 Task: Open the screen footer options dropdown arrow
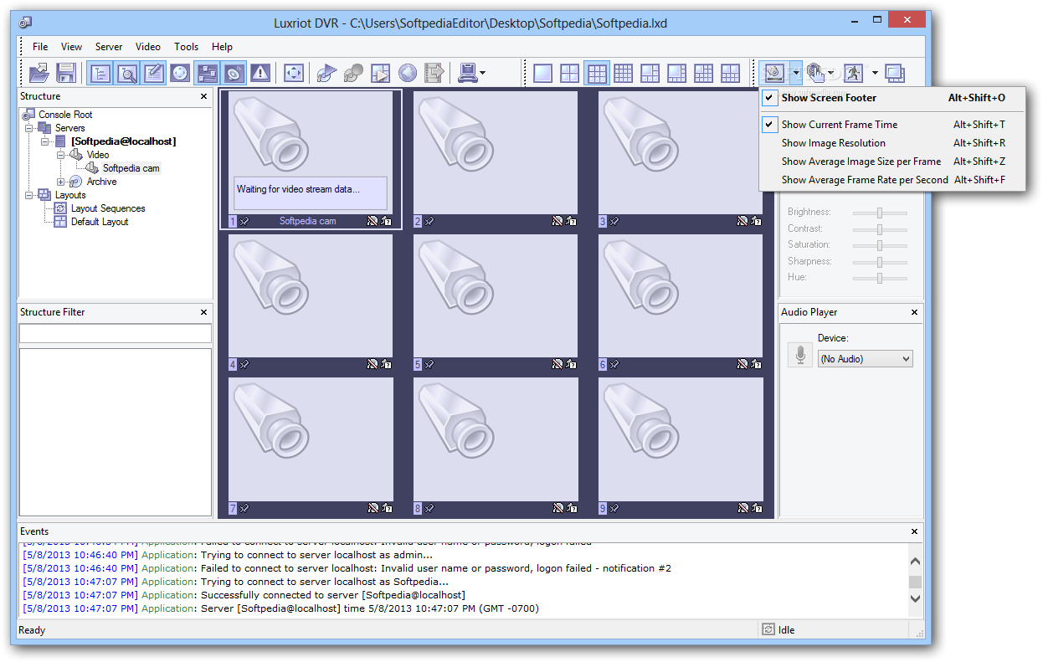point(796,73)
